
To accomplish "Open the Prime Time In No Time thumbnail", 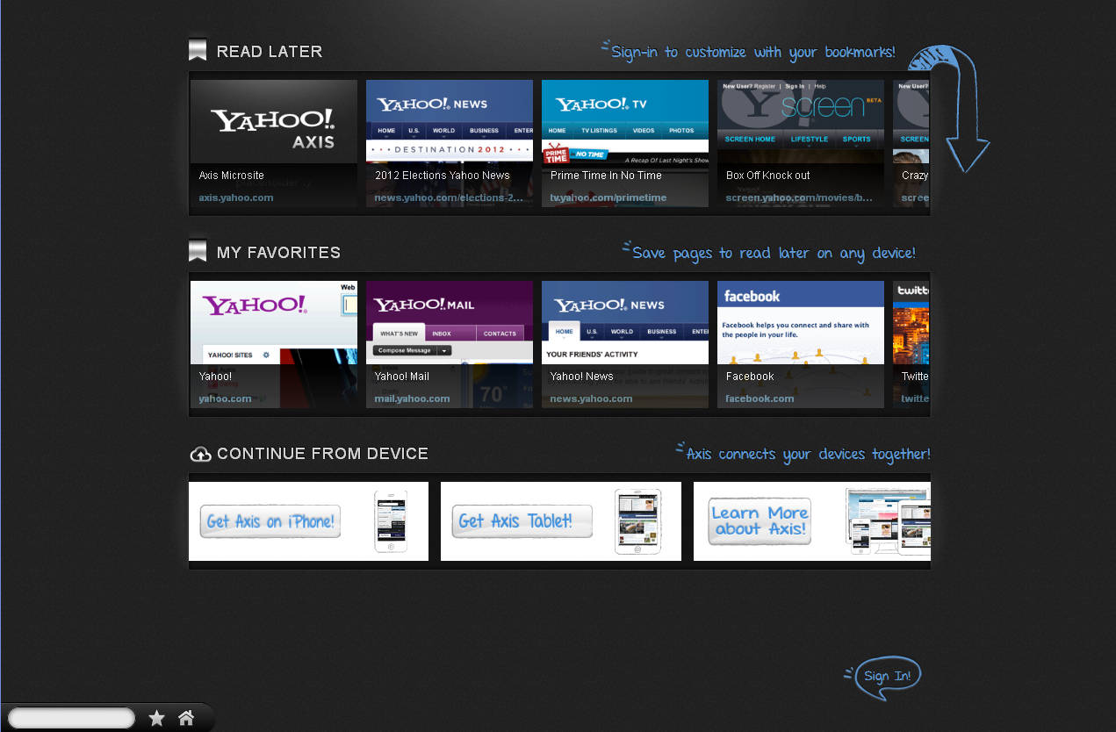I will 625,144.
